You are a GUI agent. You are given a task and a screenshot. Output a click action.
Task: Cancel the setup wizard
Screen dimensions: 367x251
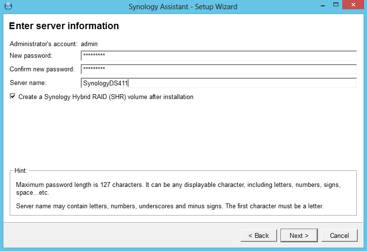339,235
